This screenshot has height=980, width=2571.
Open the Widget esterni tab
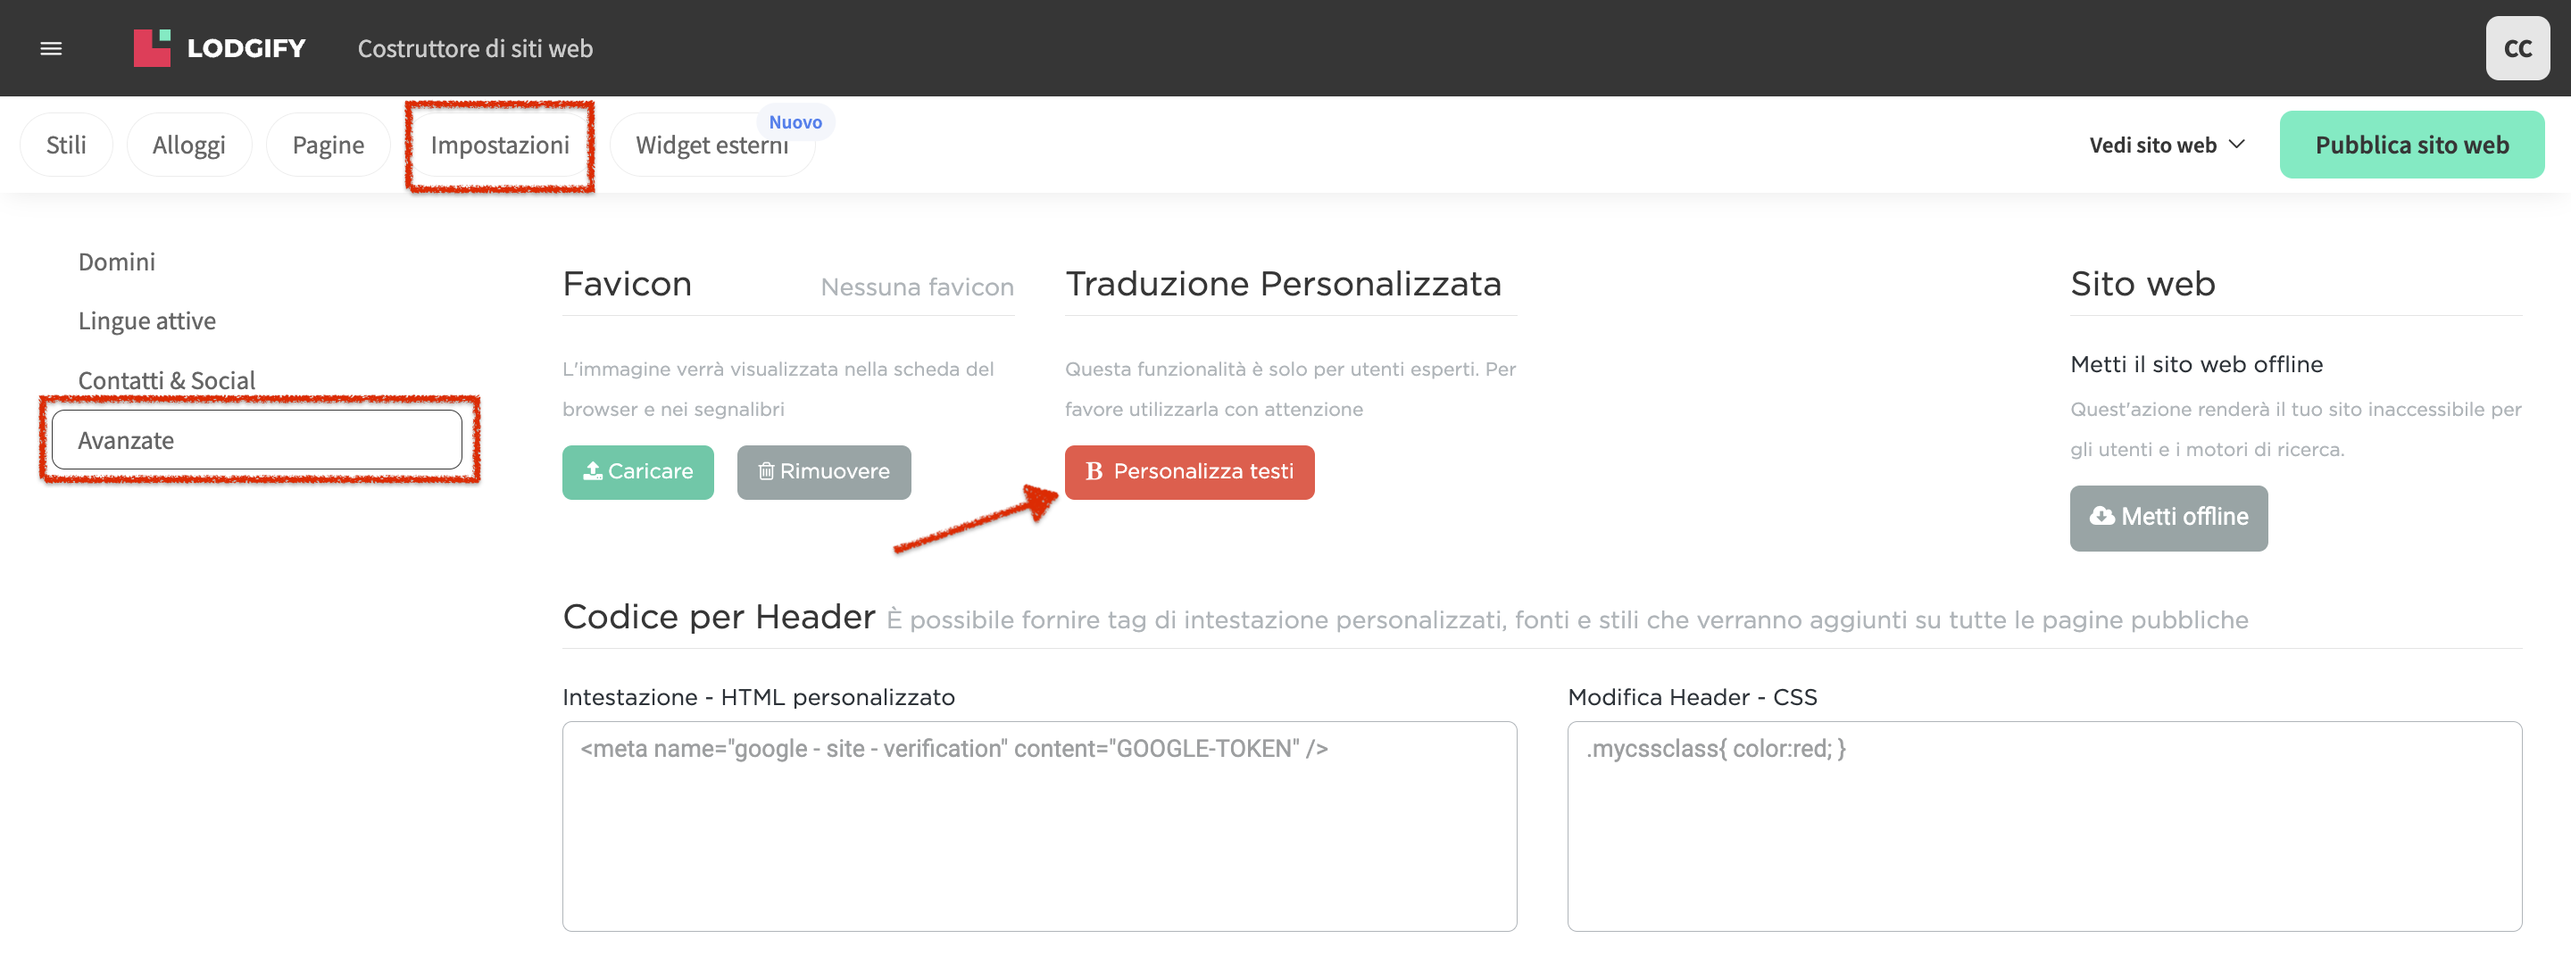(x=711, y=145)
